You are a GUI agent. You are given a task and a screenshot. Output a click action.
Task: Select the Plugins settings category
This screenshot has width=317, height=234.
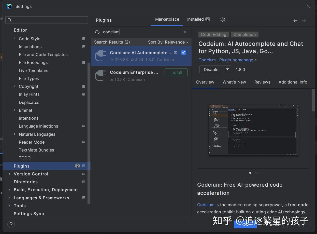[47, 166]
